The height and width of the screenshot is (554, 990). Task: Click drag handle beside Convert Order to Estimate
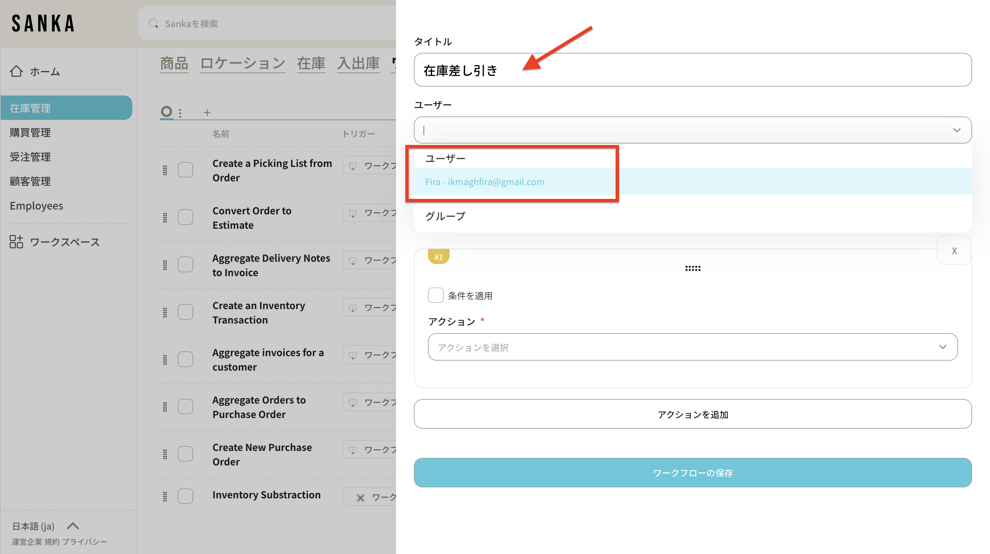[x=165, y=218]
